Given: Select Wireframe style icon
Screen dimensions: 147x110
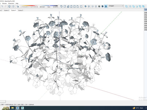Looking at the screenshot, I should [92, 6].
